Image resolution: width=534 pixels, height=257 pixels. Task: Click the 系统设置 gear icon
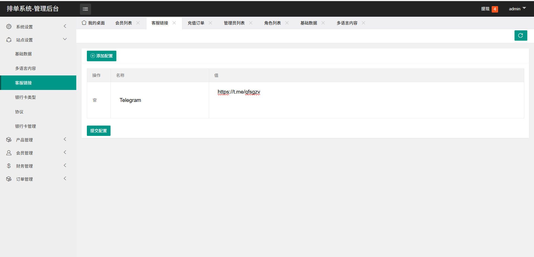[x=9, y=26]
